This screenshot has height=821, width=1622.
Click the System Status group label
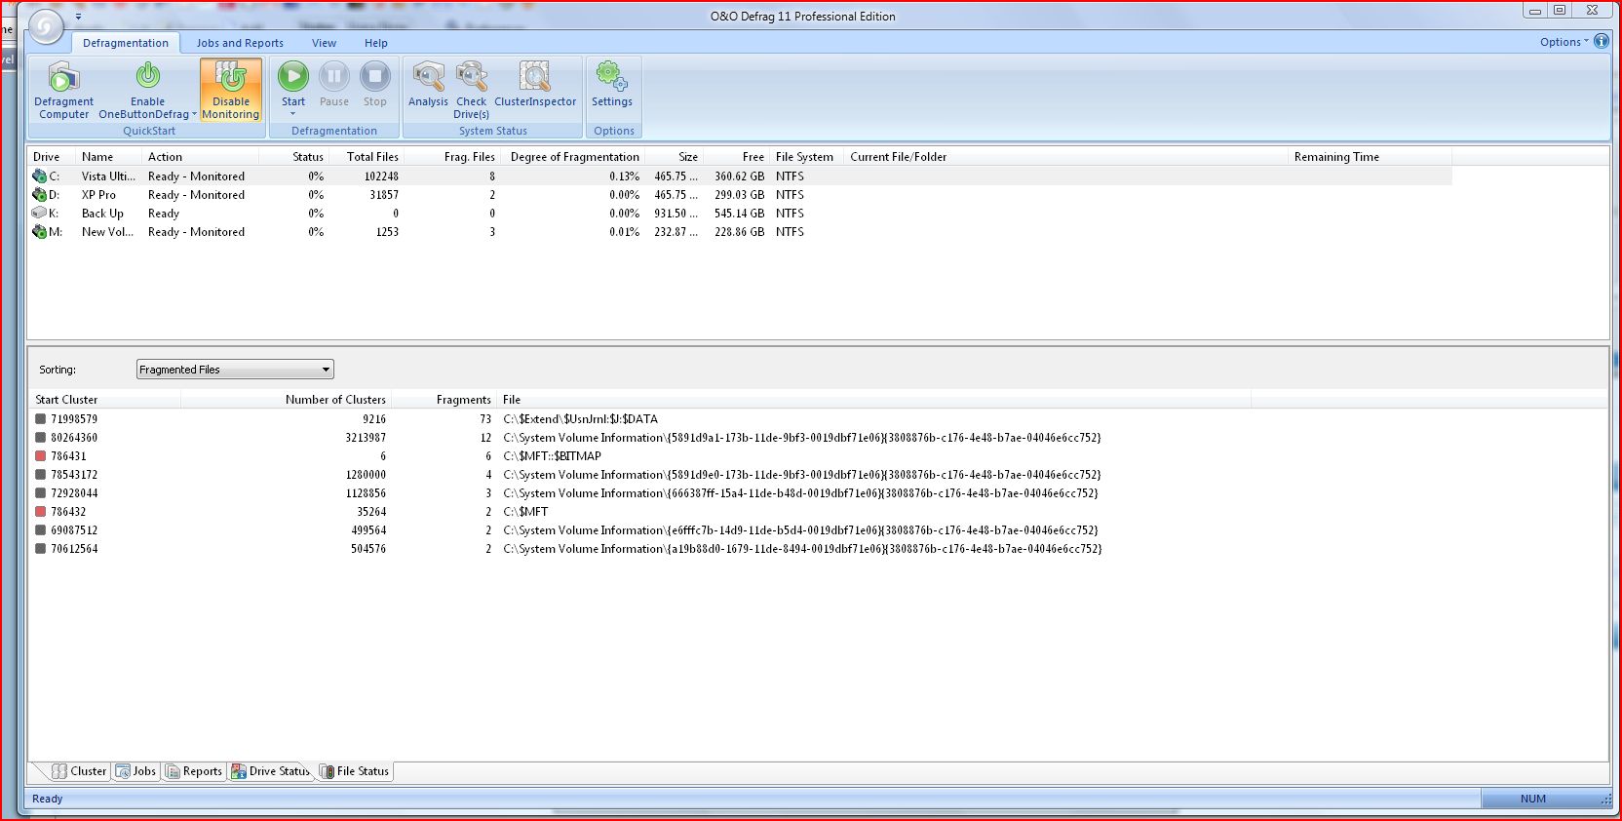pyautogui.click(x=493, y=131)
